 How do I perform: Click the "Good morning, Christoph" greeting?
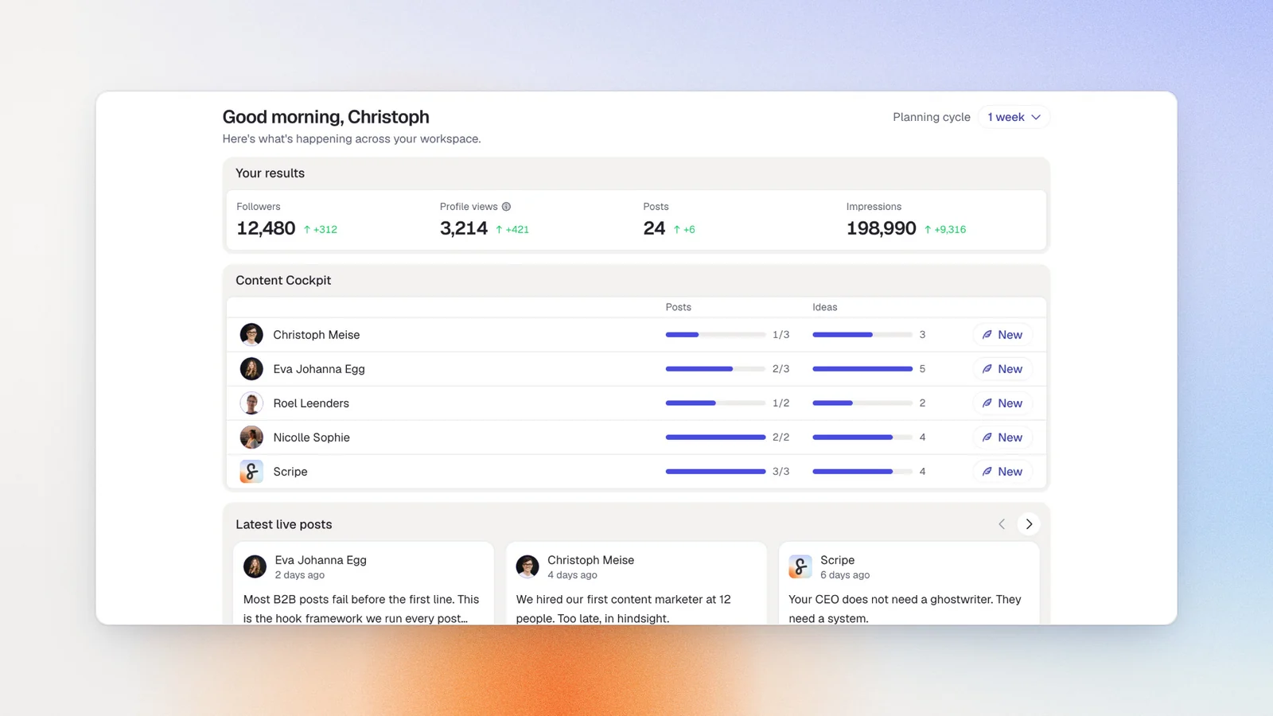326,117
